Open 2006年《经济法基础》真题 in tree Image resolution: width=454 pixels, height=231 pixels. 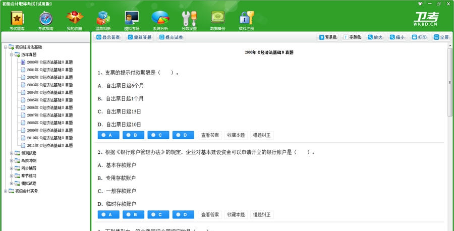[x=50, y=107]
